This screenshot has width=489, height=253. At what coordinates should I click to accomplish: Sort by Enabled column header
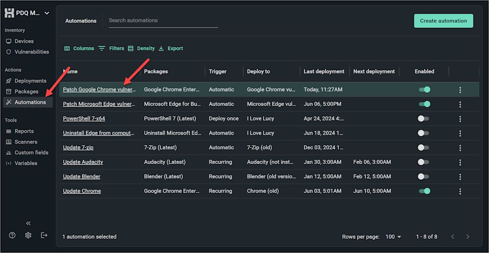tap(424, 71)
